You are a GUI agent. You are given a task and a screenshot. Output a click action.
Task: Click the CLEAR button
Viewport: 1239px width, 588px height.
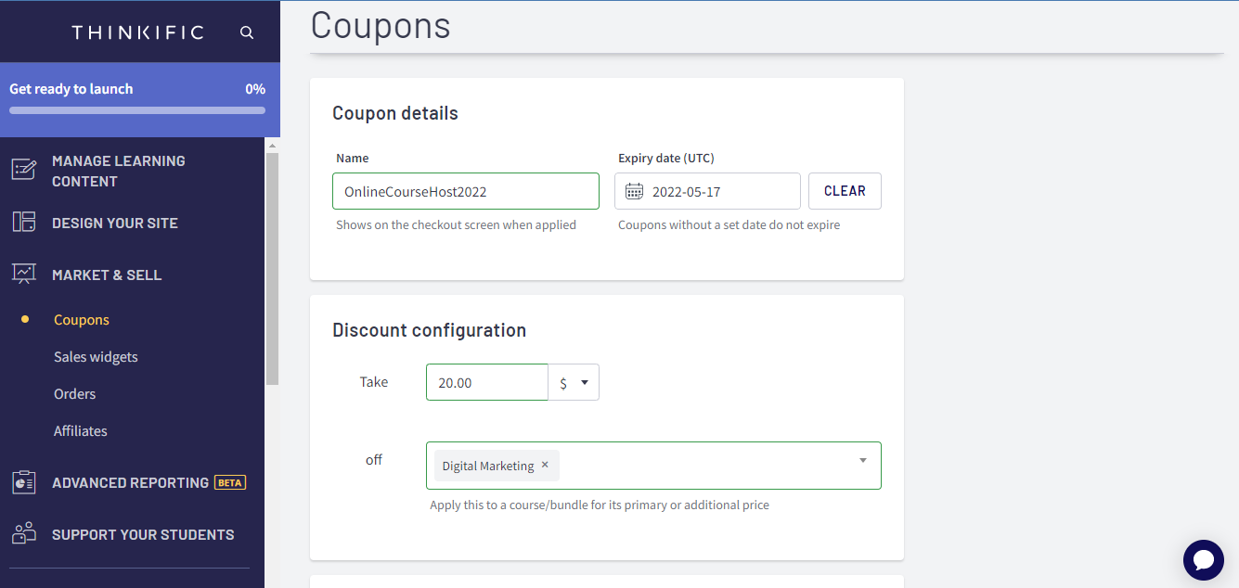tap(845, 191)
